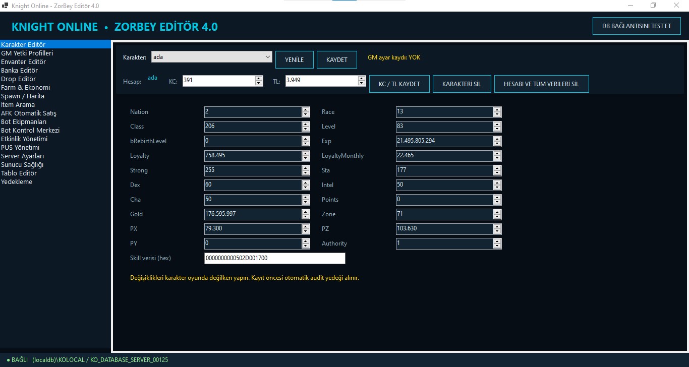Screen dimensions: 689x367
Task: Go to Item Arama
Action: point(55,105)
